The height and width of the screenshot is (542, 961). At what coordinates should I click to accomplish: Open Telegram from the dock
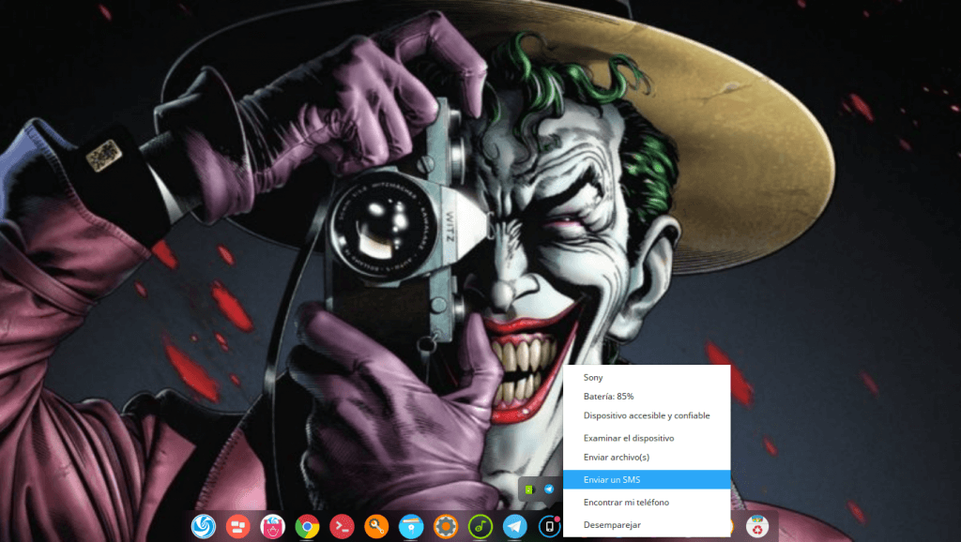tap(514, 527)
